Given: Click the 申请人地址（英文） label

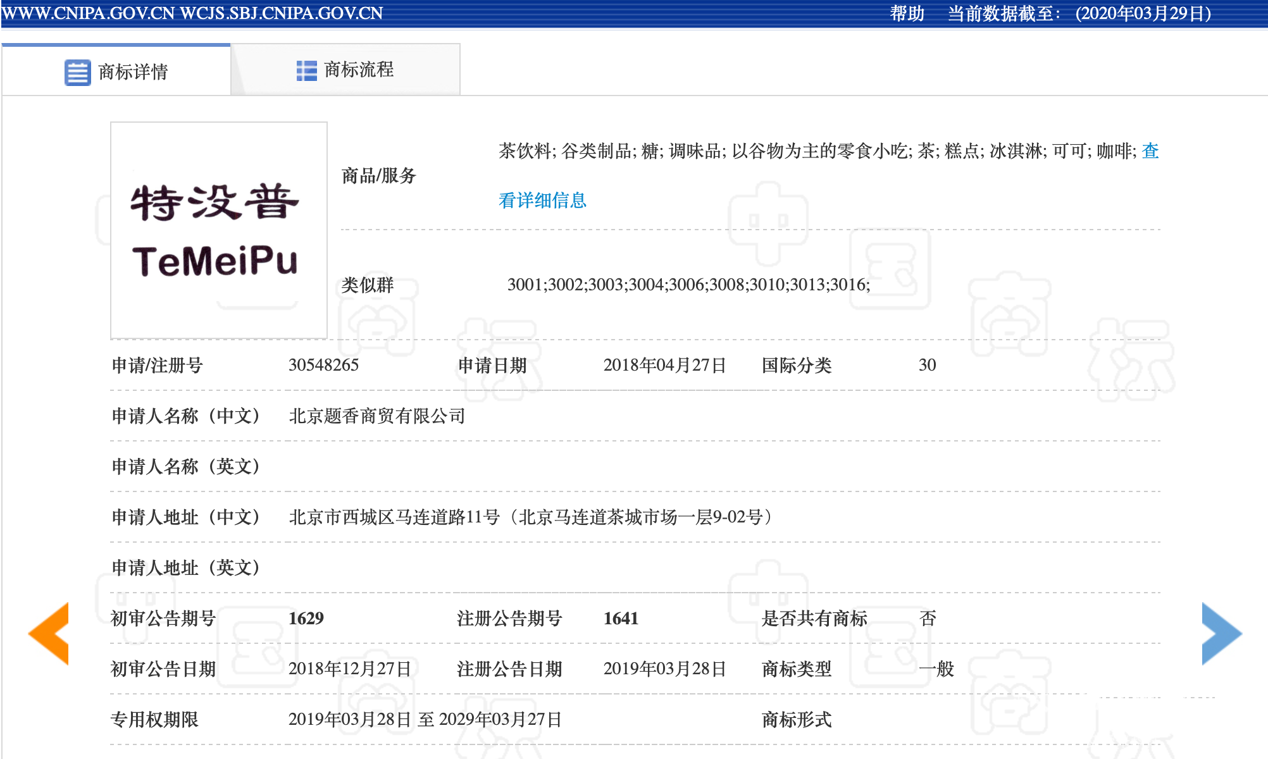Looking at the screenshot, I should click(x=185, y=567).
